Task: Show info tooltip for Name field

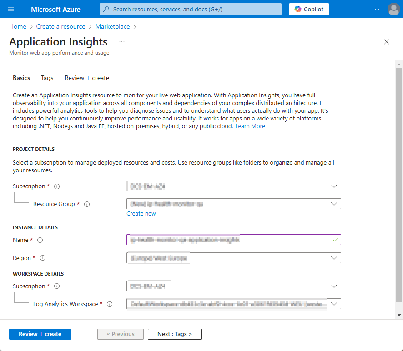Action: (40, 240)
